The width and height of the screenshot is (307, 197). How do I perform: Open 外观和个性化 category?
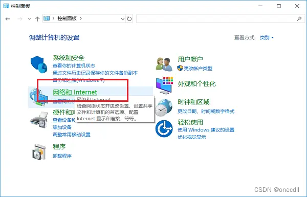tap(196, 84)
